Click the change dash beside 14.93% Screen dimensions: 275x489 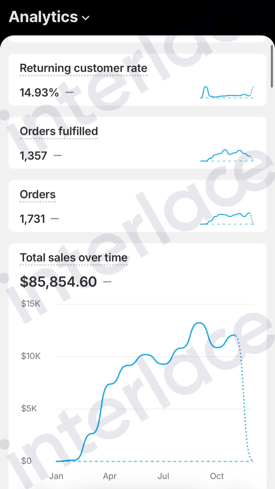70,92
